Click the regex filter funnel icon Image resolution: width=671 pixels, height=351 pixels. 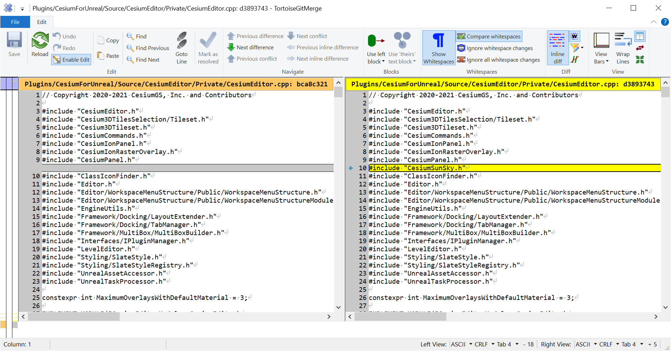coord(575,48)
